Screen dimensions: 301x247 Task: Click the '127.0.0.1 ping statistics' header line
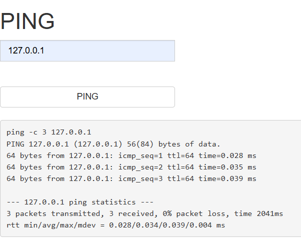click(x=80, y=202)
